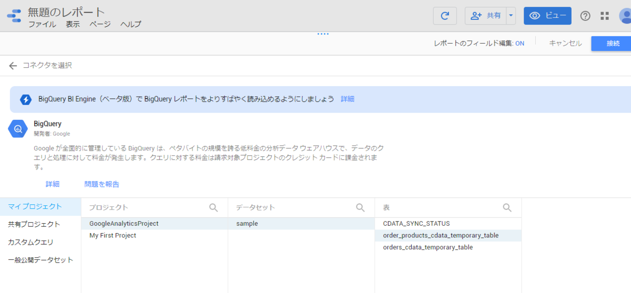Open the ファイル menu
The width and height of the screenshot is (631, 293).
(42, 24)
